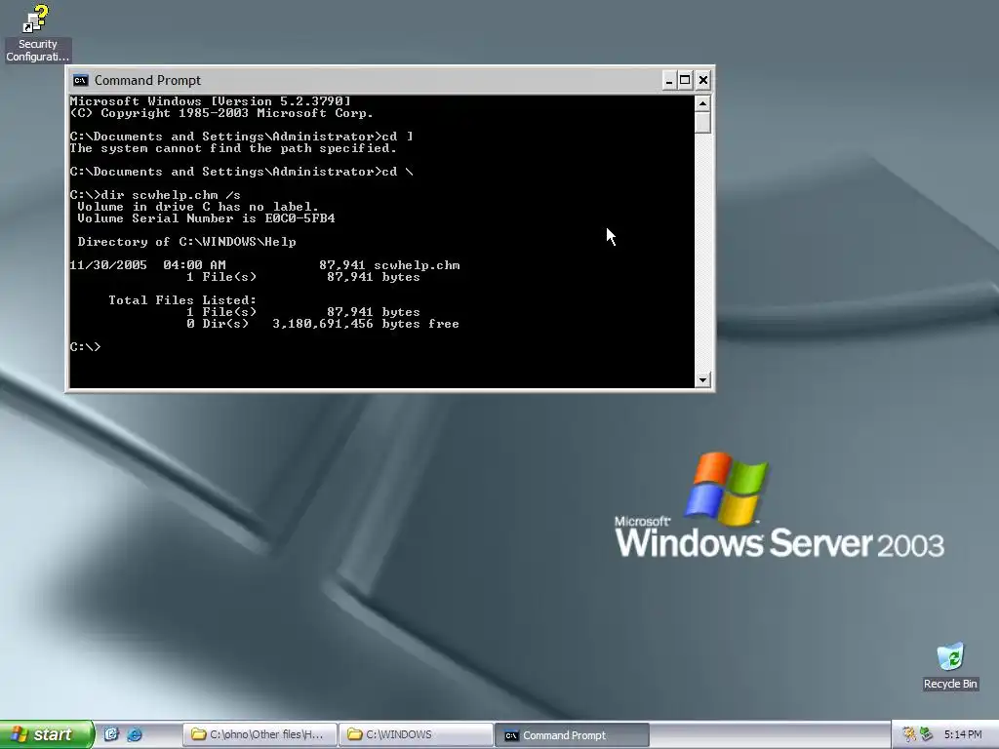
Task: Click the Command Prompt scroll up arrow
Action: 702,103
